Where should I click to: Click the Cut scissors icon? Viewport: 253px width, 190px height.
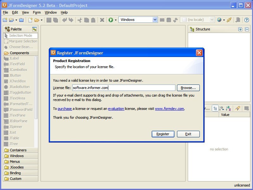(80, 20)
